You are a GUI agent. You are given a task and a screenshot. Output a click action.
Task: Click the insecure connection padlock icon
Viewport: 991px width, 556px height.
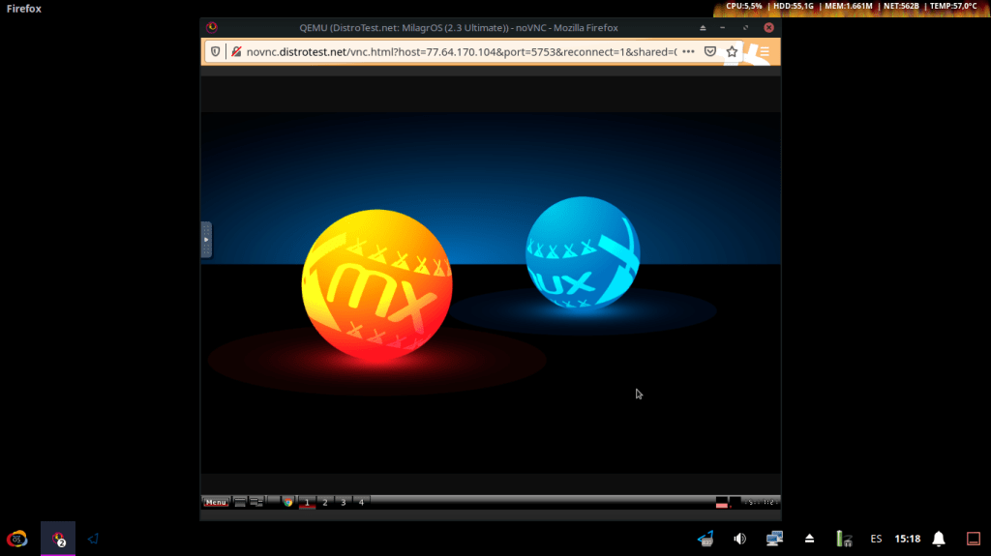235,51
